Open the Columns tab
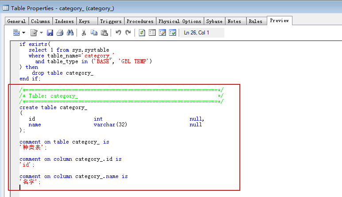This screenshot has width=342, height=197. (40, 21)
